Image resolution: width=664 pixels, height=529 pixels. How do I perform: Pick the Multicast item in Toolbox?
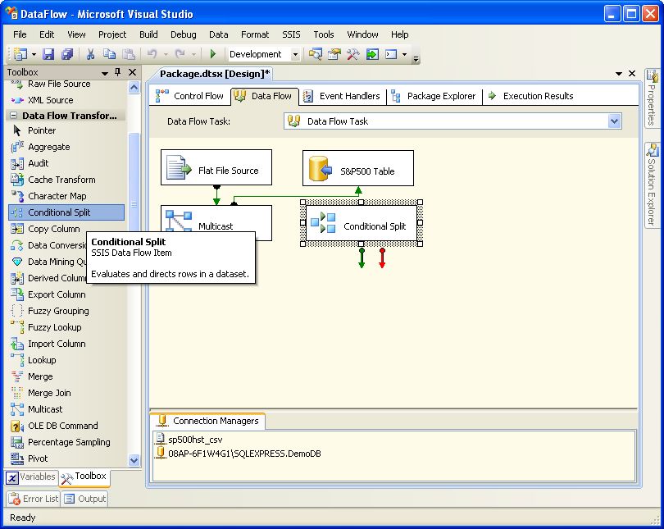(44, 409)
